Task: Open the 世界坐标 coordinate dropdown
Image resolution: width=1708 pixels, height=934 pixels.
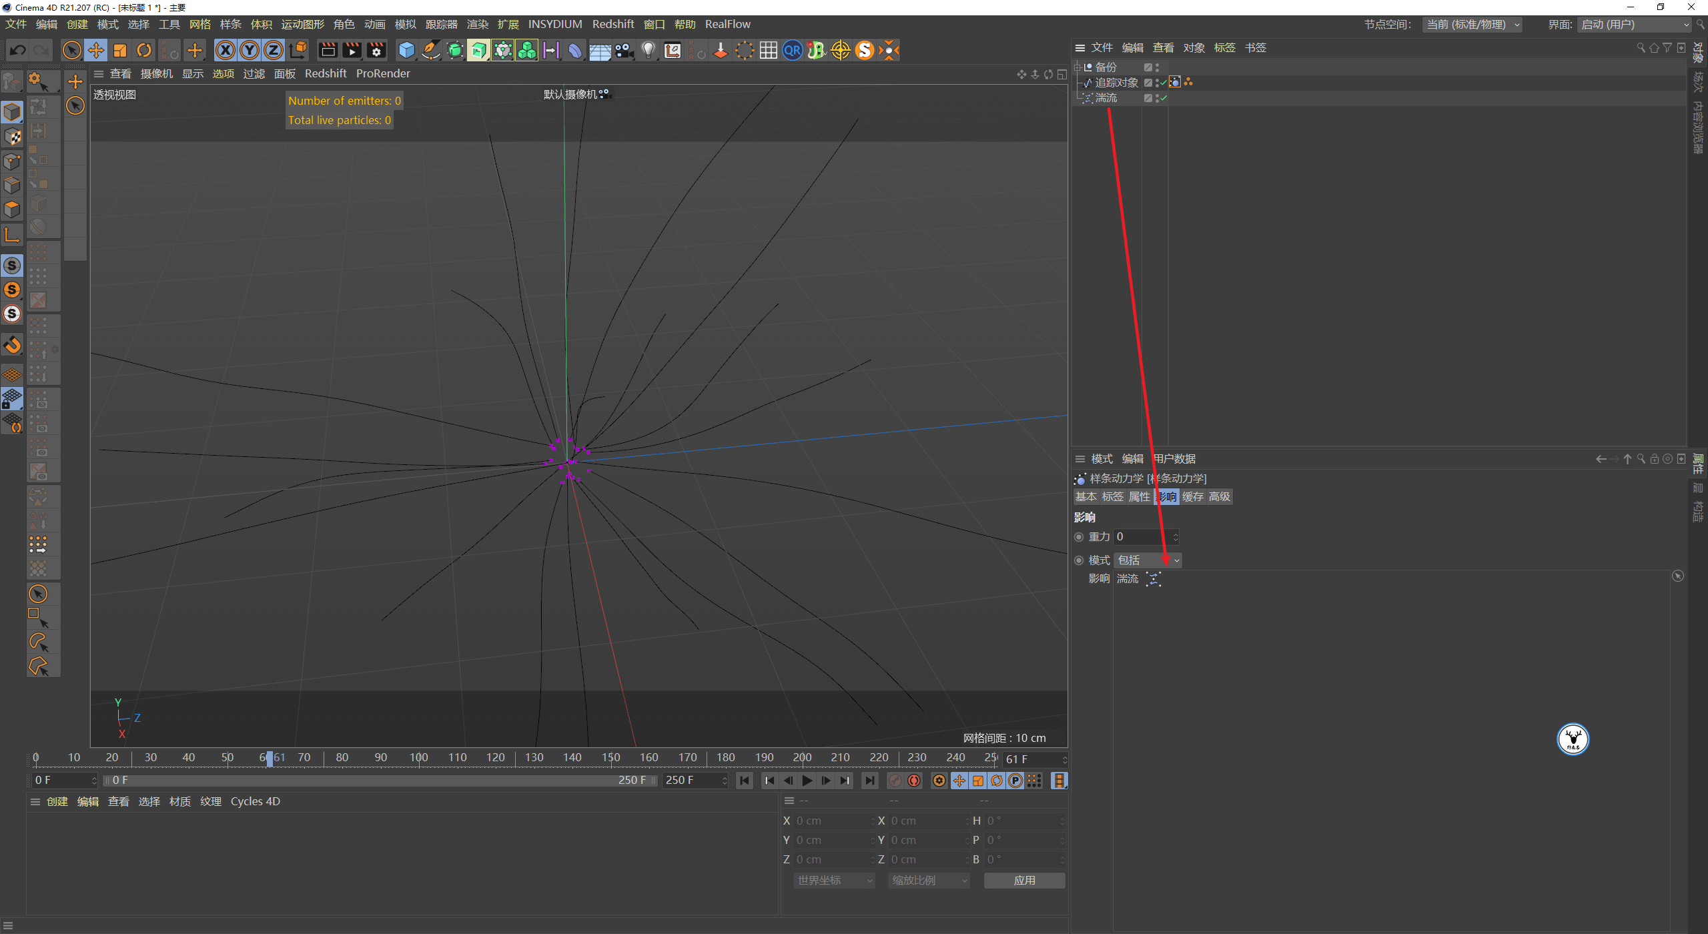Action: click(833, 880)
